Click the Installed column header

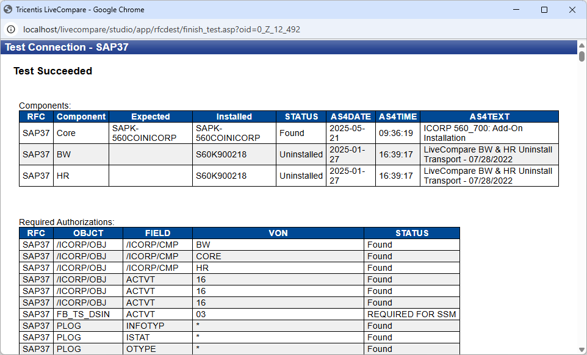[234, 117]
